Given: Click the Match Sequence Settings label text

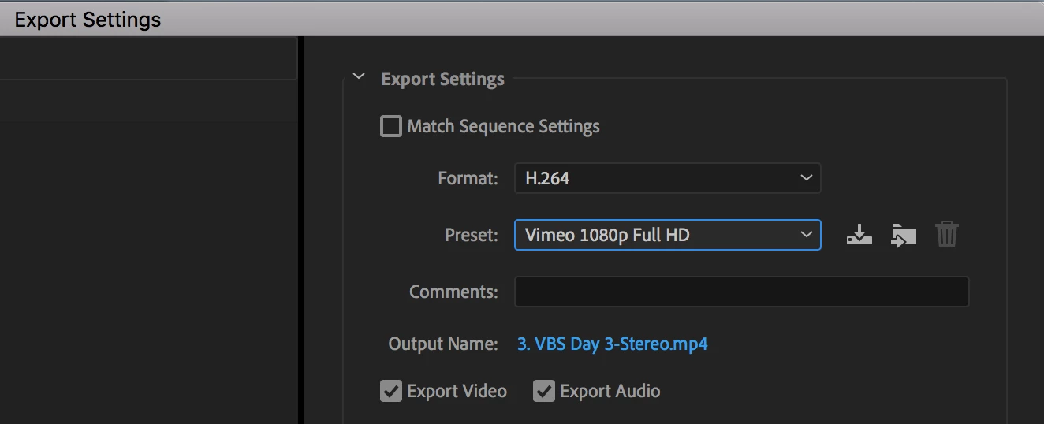Looking at the screenshot, I should pos(503,127).
